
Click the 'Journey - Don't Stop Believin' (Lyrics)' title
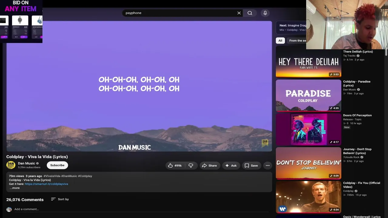(357, 151)
